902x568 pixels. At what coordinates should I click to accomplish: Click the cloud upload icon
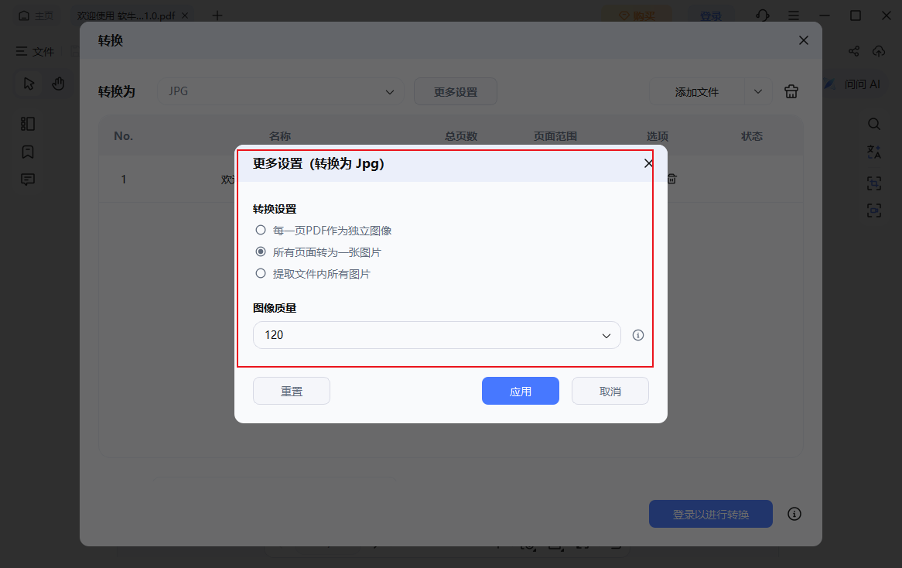click(x=879, y=51)
